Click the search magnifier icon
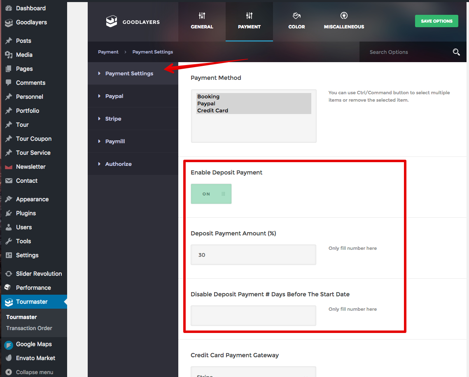Screen dimensions: 469x377 pos(456,52)
